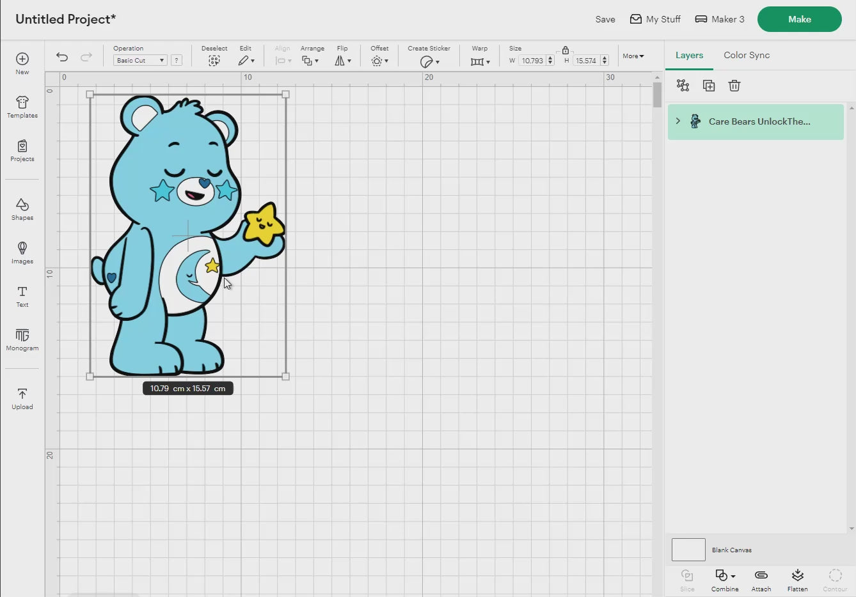Click the green Make button
Screen dimensions: 856x597
tap(800, 19)
